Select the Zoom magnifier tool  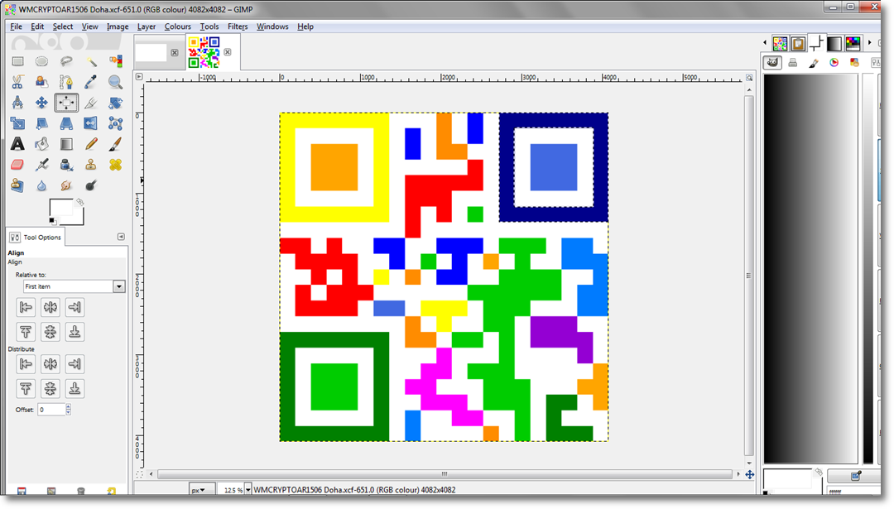[x=116, y=82]
